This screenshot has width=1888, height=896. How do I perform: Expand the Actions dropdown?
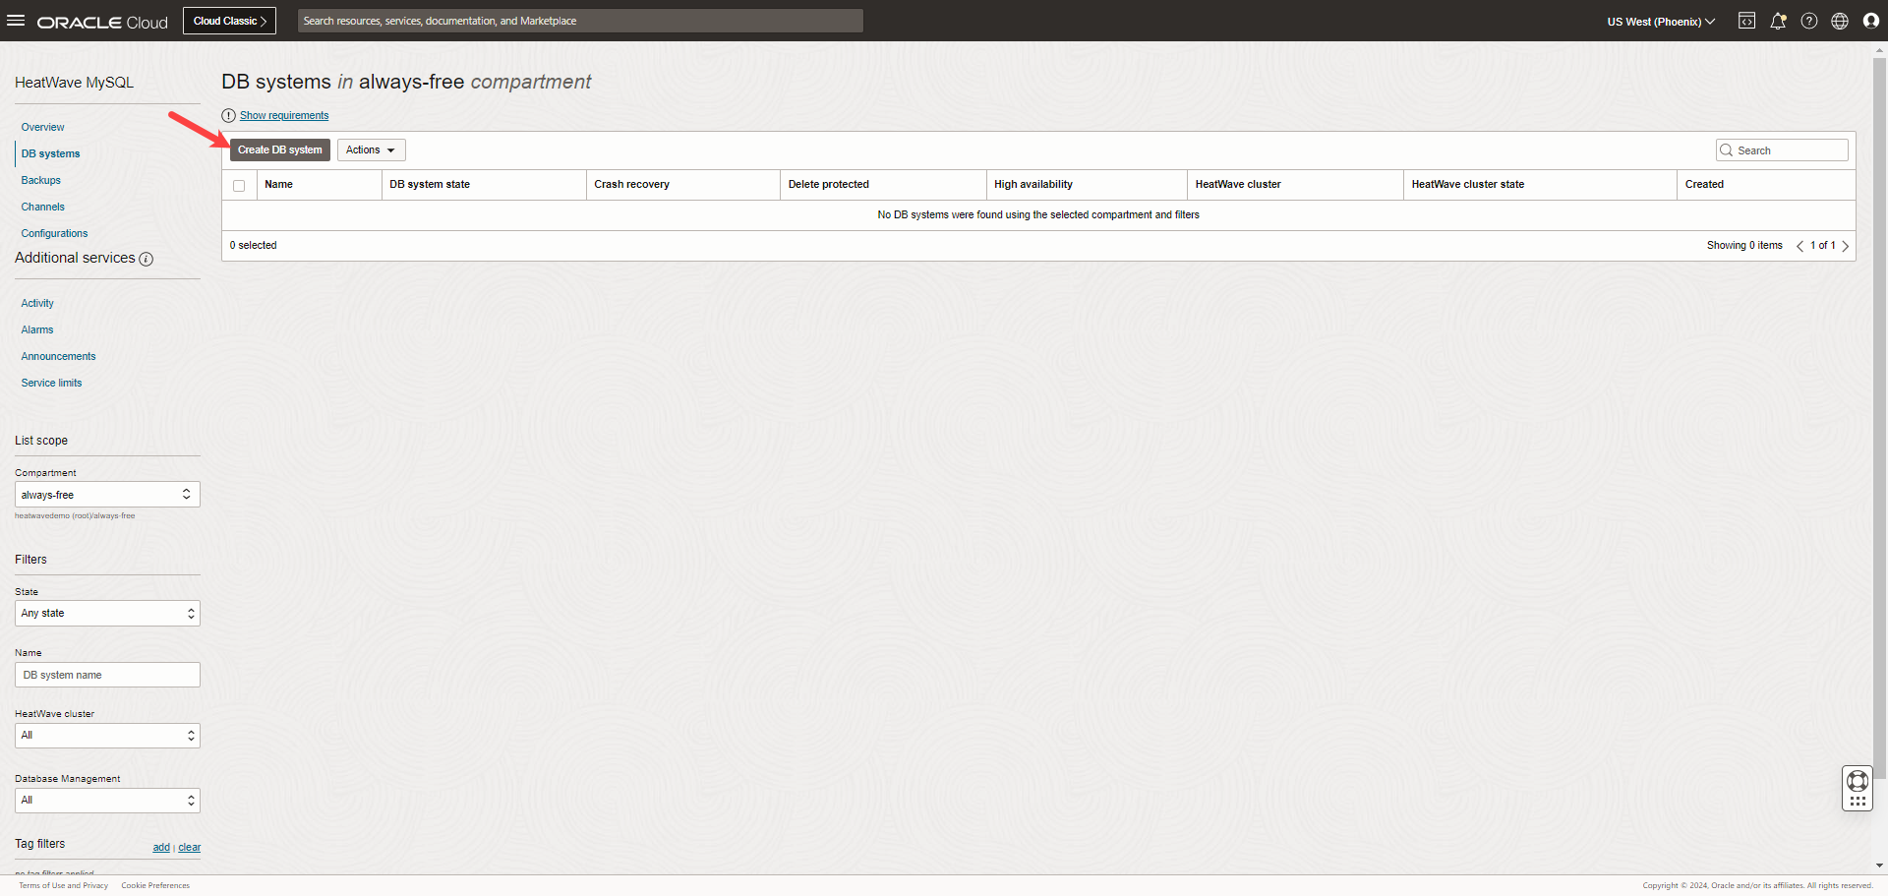(372, 149)
